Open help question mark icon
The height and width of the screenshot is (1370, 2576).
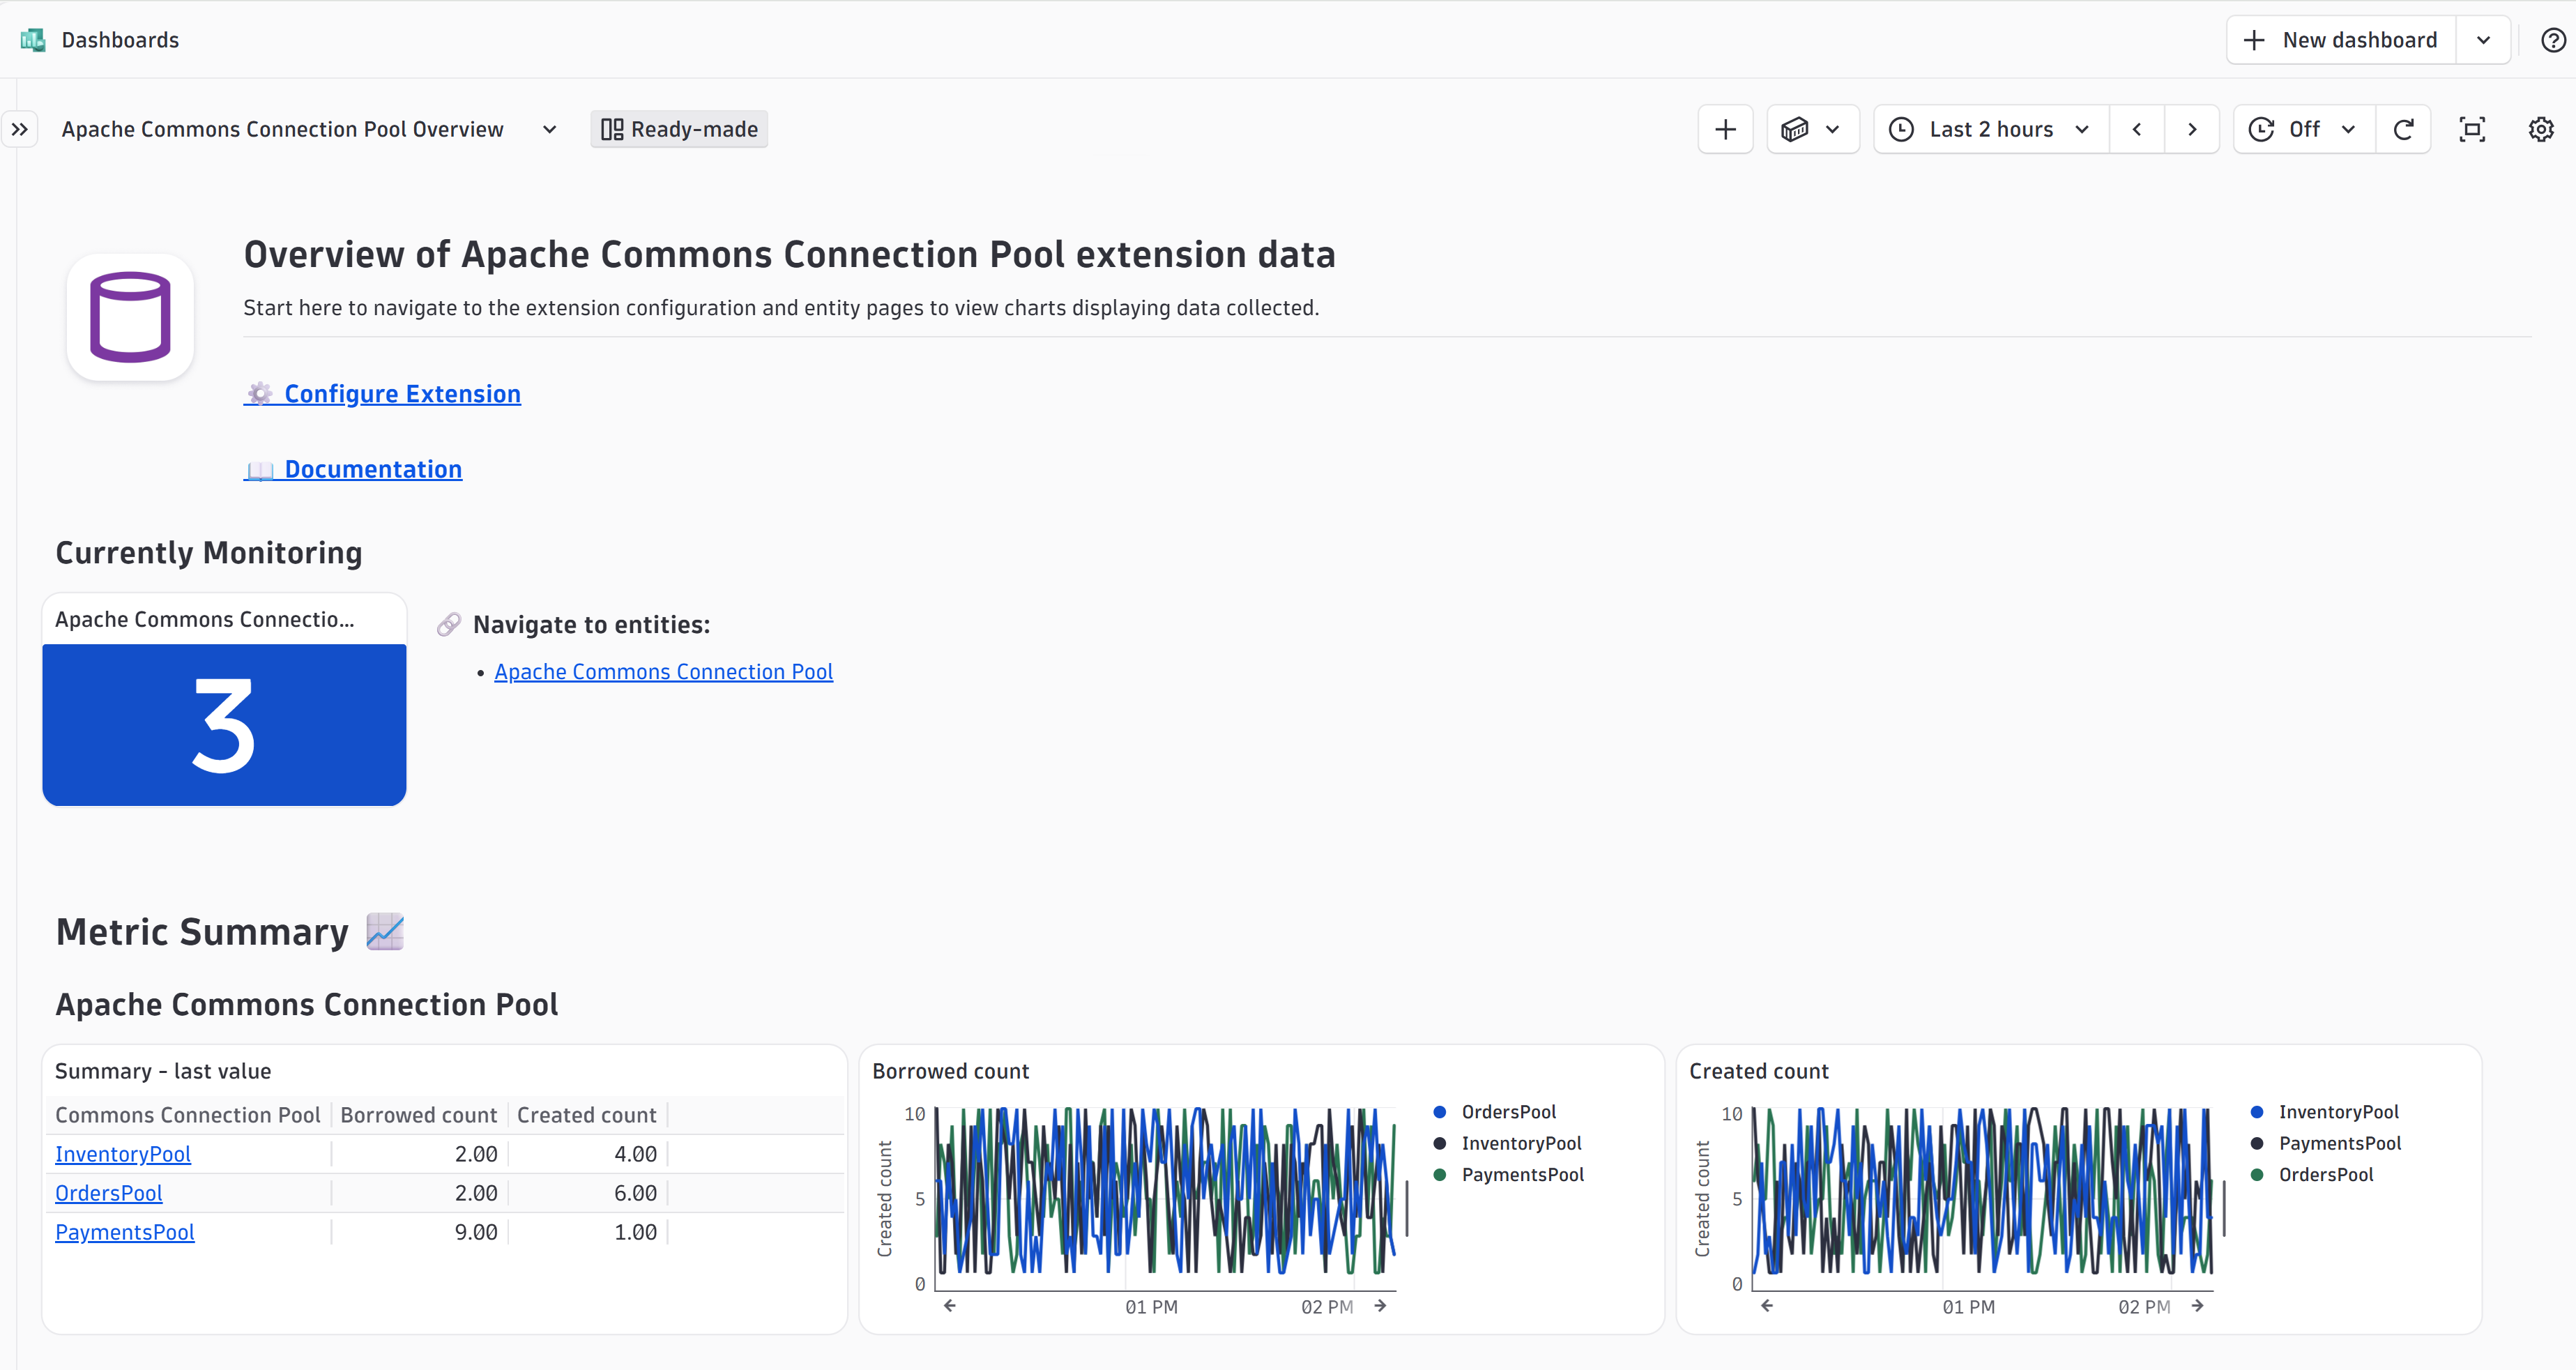coord(2553,40)
